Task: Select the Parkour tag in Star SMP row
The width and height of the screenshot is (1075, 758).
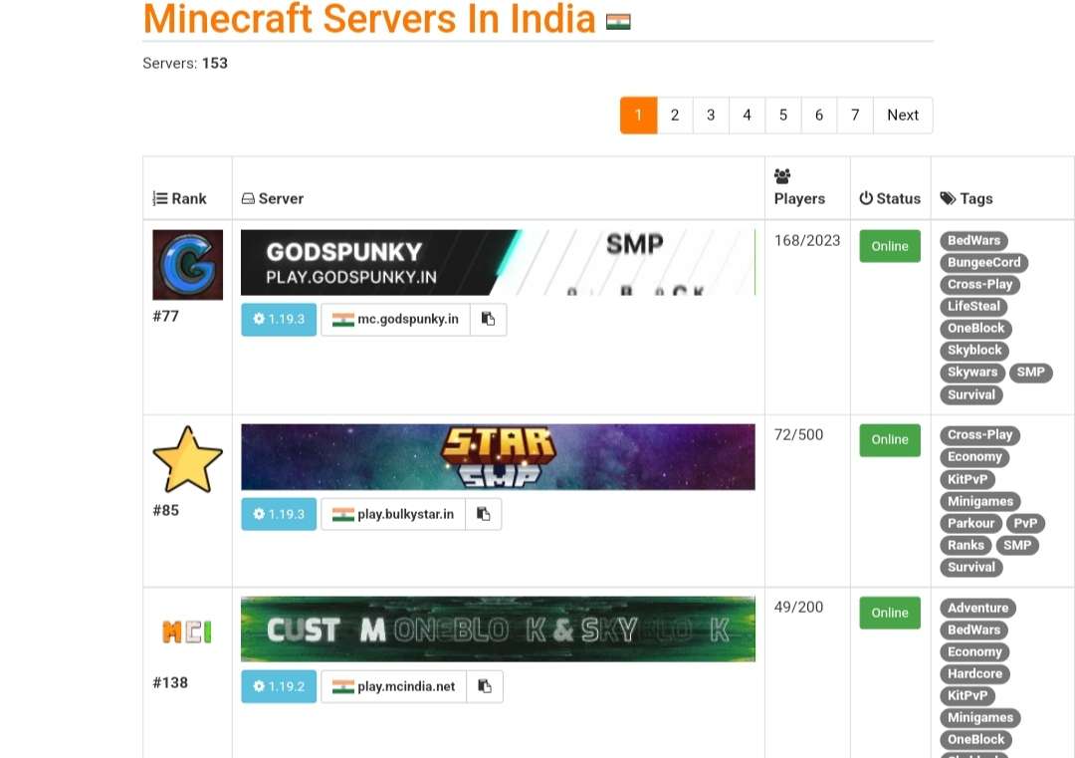Action: coord(970,523)
